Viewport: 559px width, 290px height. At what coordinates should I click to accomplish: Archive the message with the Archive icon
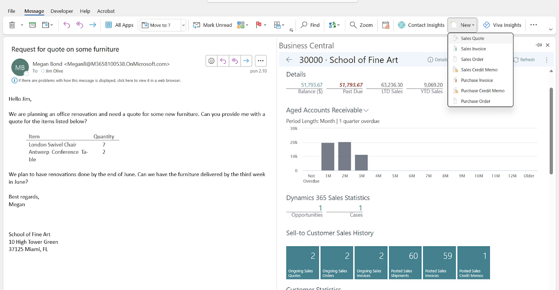[32, 25]
